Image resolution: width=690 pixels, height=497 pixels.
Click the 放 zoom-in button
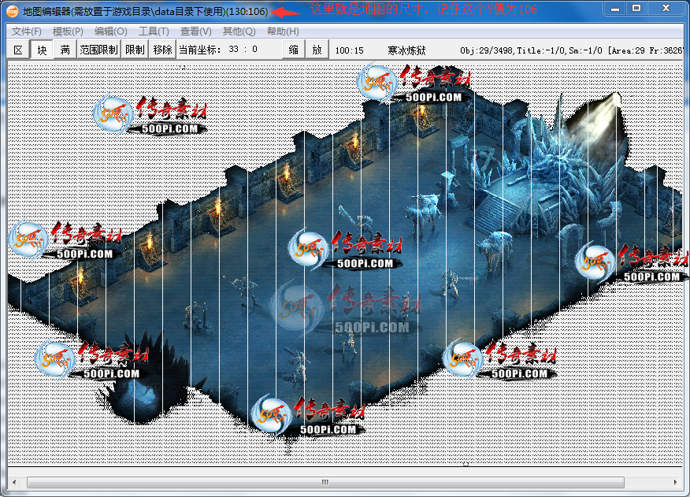[x=317, y=50]
